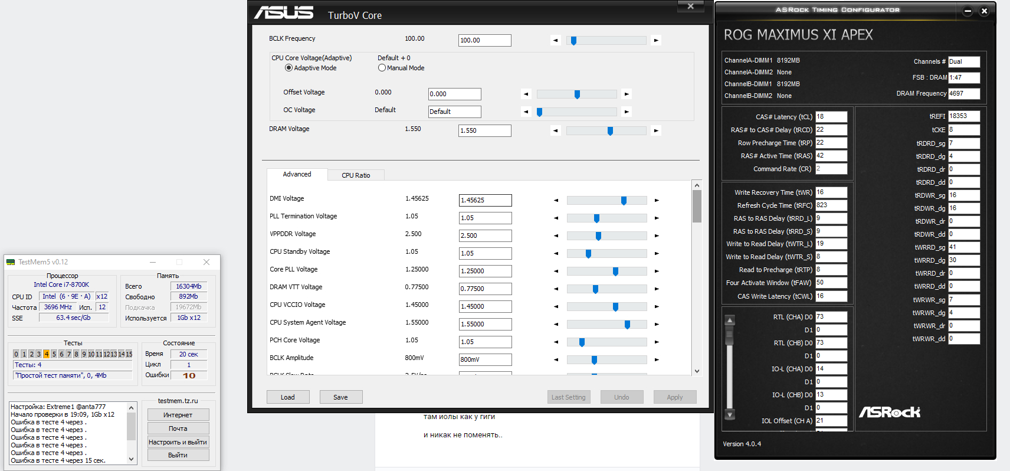Click the Почта button in TestMem5
This screenshot has height=471, width=1010.
coord(178,429)
